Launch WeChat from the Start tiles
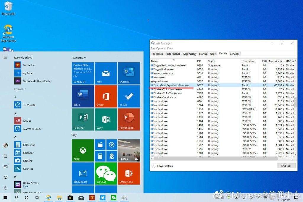Screen dimensions: 303x202 106,173
